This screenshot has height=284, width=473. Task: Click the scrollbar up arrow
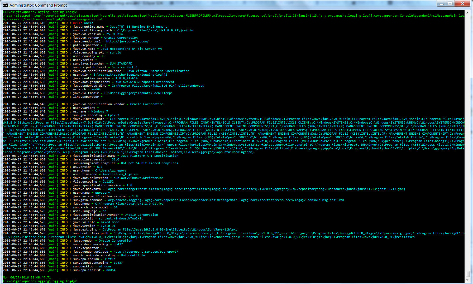(x=467, y=13)
